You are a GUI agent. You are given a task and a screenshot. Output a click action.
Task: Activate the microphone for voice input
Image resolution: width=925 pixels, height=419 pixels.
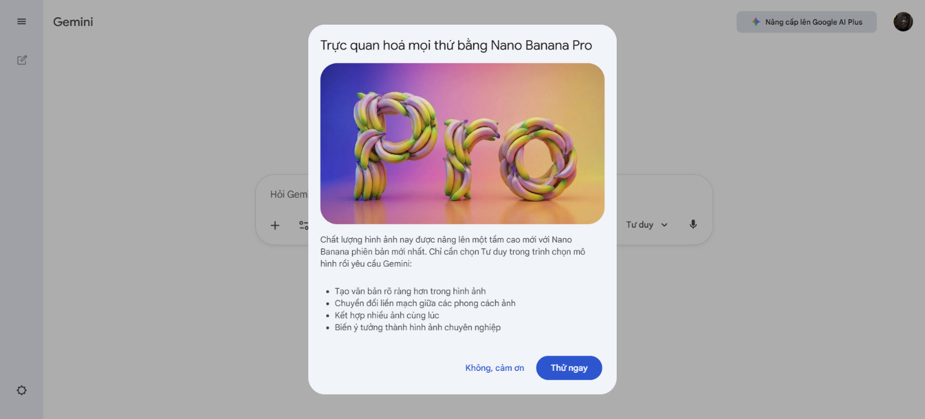693,225
